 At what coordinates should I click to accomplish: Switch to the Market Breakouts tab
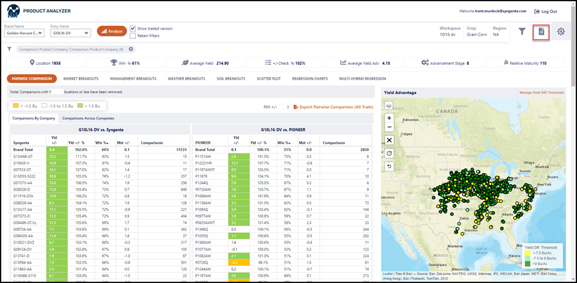point(81,78)
